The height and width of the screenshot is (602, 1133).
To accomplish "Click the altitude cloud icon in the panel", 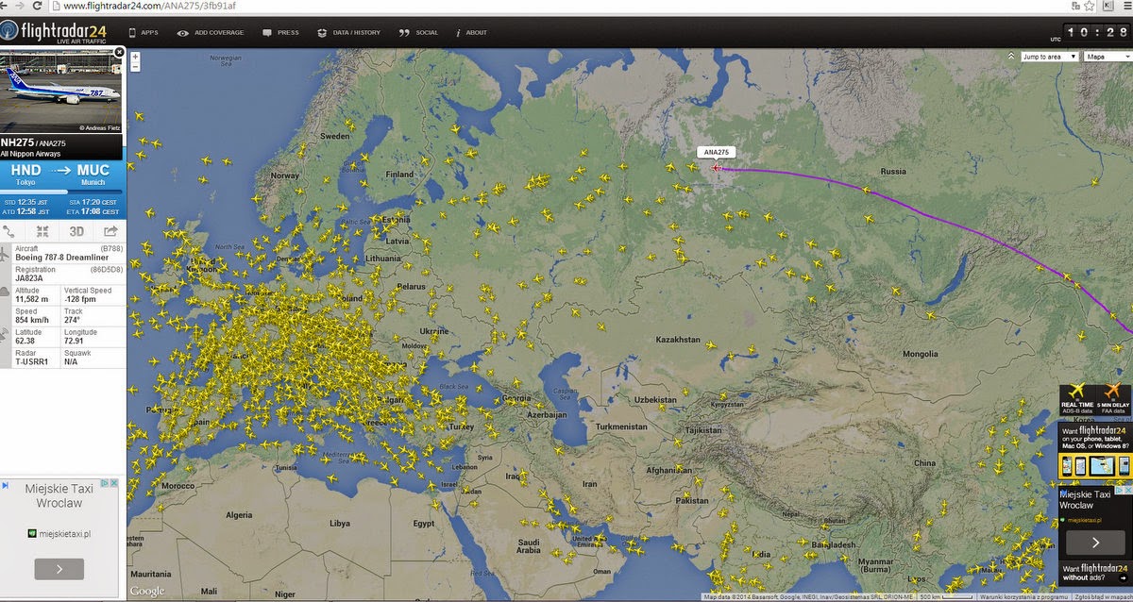I will point(5,292).
